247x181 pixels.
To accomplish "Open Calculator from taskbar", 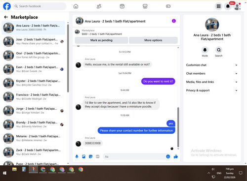I will (24, 169).
